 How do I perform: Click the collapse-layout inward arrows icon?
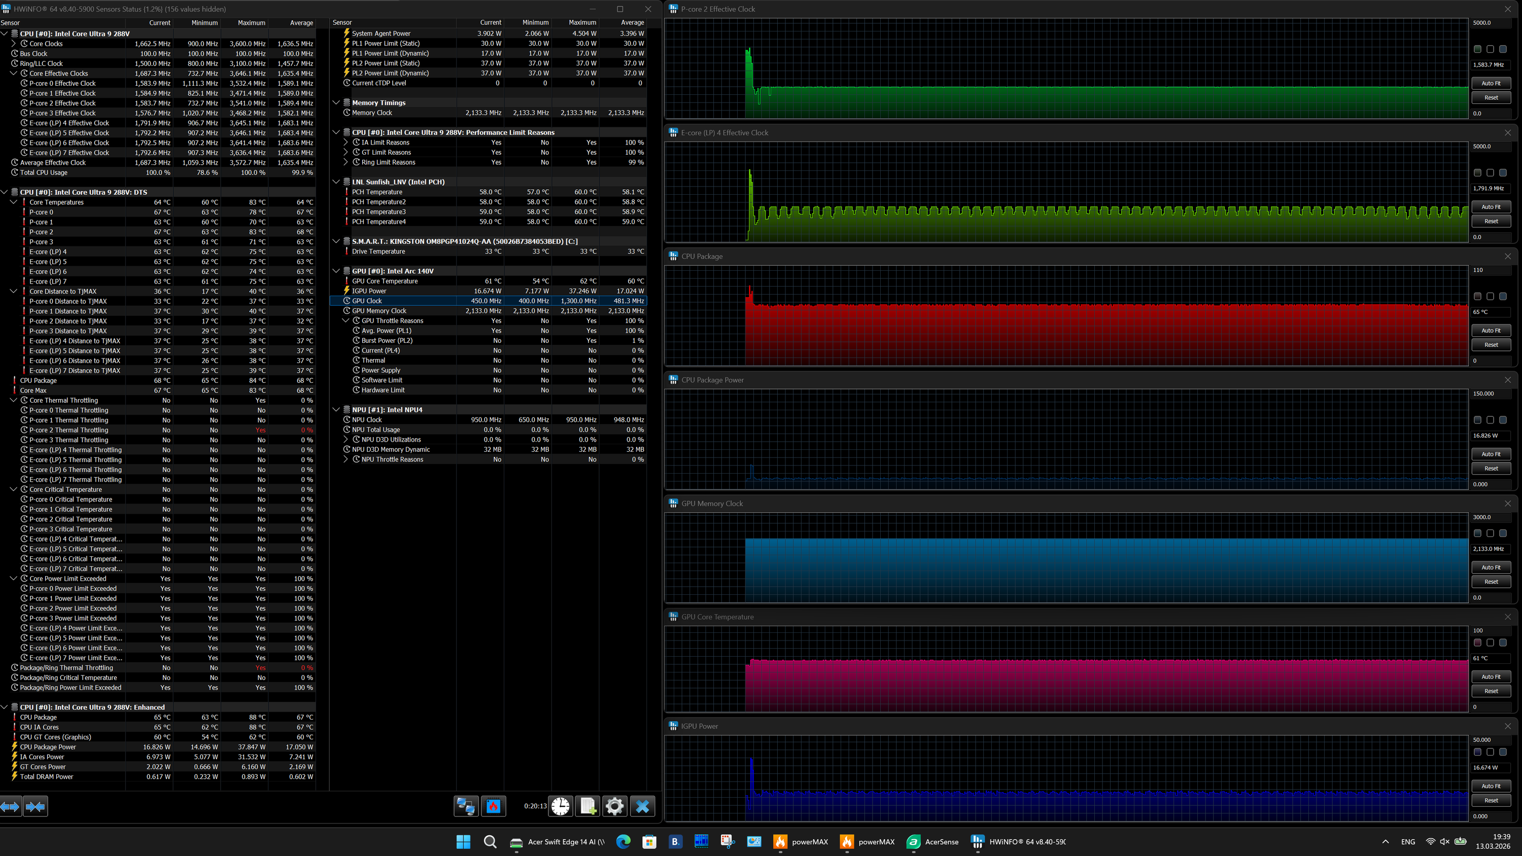36,806
